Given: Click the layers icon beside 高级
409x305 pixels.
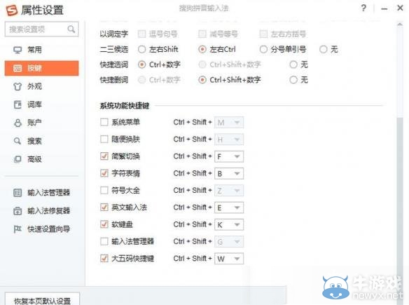Looking at the screenshot, I should [18, 159].
